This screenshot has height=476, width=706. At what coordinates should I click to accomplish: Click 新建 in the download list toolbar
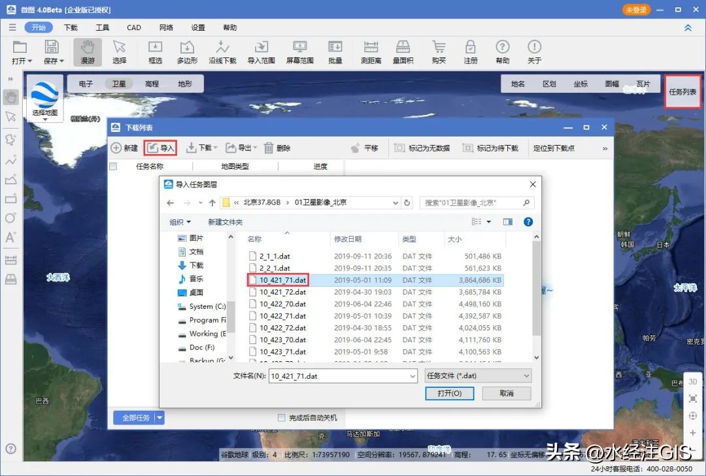124,148
